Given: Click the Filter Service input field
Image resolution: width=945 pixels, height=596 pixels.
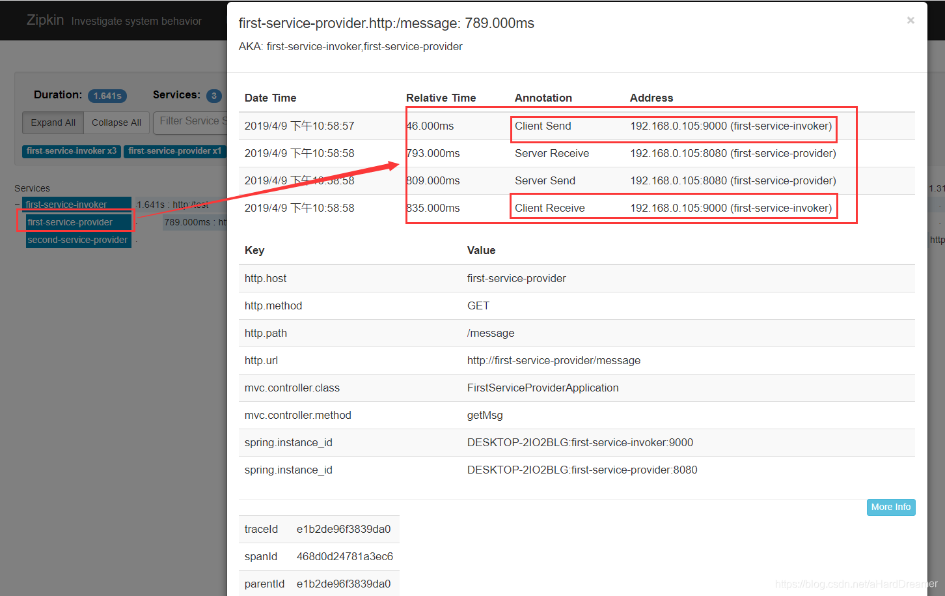Looking at the screenshot, I should [x=191, y=122].
